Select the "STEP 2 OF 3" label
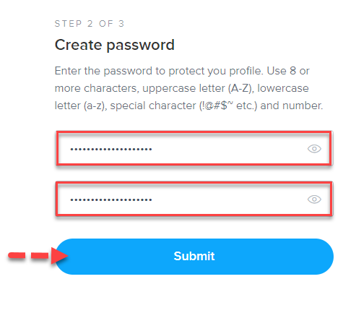This screenshot has height=313, width=356. coord(90,24)
